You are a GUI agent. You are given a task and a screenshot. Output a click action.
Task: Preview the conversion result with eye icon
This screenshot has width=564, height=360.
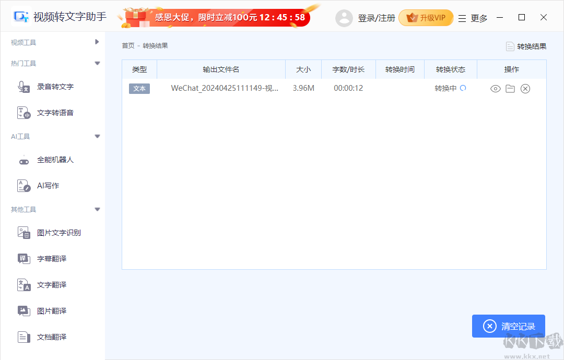495,88
